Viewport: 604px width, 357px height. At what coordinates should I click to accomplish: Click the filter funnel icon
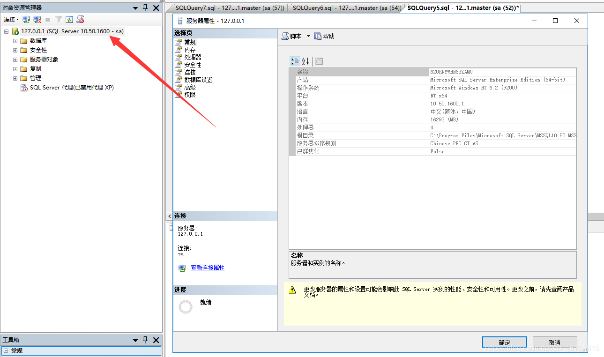coord(59,20)
